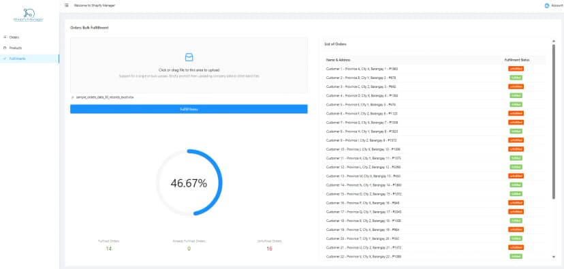Click the upload drag-and-drop area
The height and width of the screenshot is (269, 564).
pyautogui.click(x=189, y=65)
